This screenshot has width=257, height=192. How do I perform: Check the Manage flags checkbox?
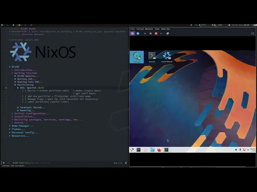click(24, 99)
